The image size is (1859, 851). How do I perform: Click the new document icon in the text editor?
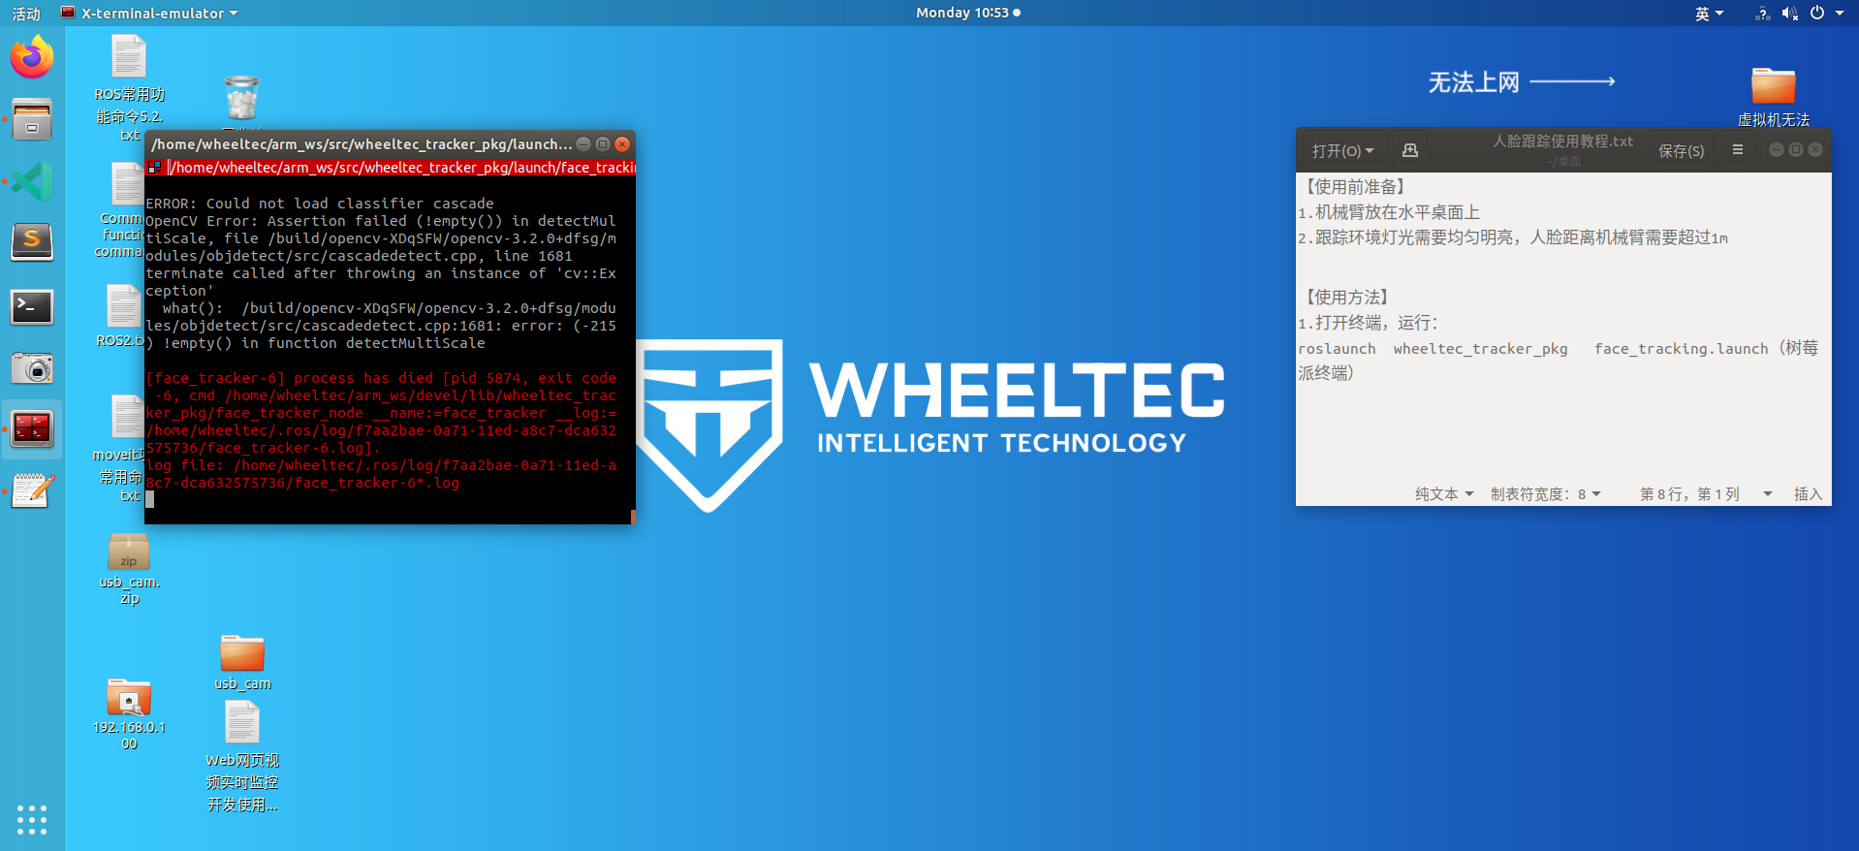click(x=1410, y=150)
